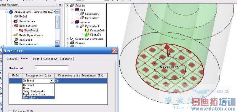Viewport: 237px width, 112px height.
Task: Click the Analysis magnifier icon
Action: (x=16, y=40)
